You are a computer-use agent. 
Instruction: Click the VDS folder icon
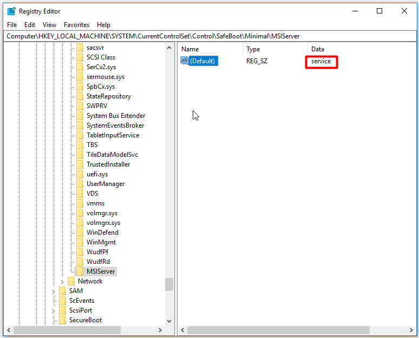pos(80,194)
